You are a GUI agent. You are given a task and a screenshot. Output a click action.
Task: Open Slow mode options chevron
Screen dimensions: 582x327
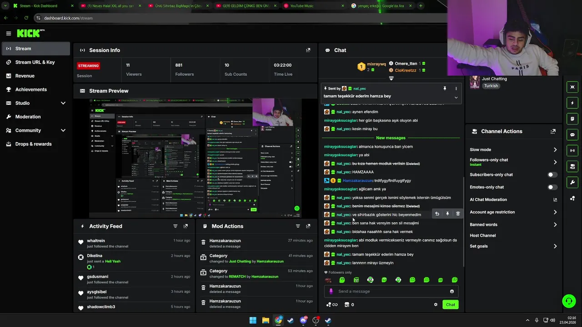click(555, 149)
